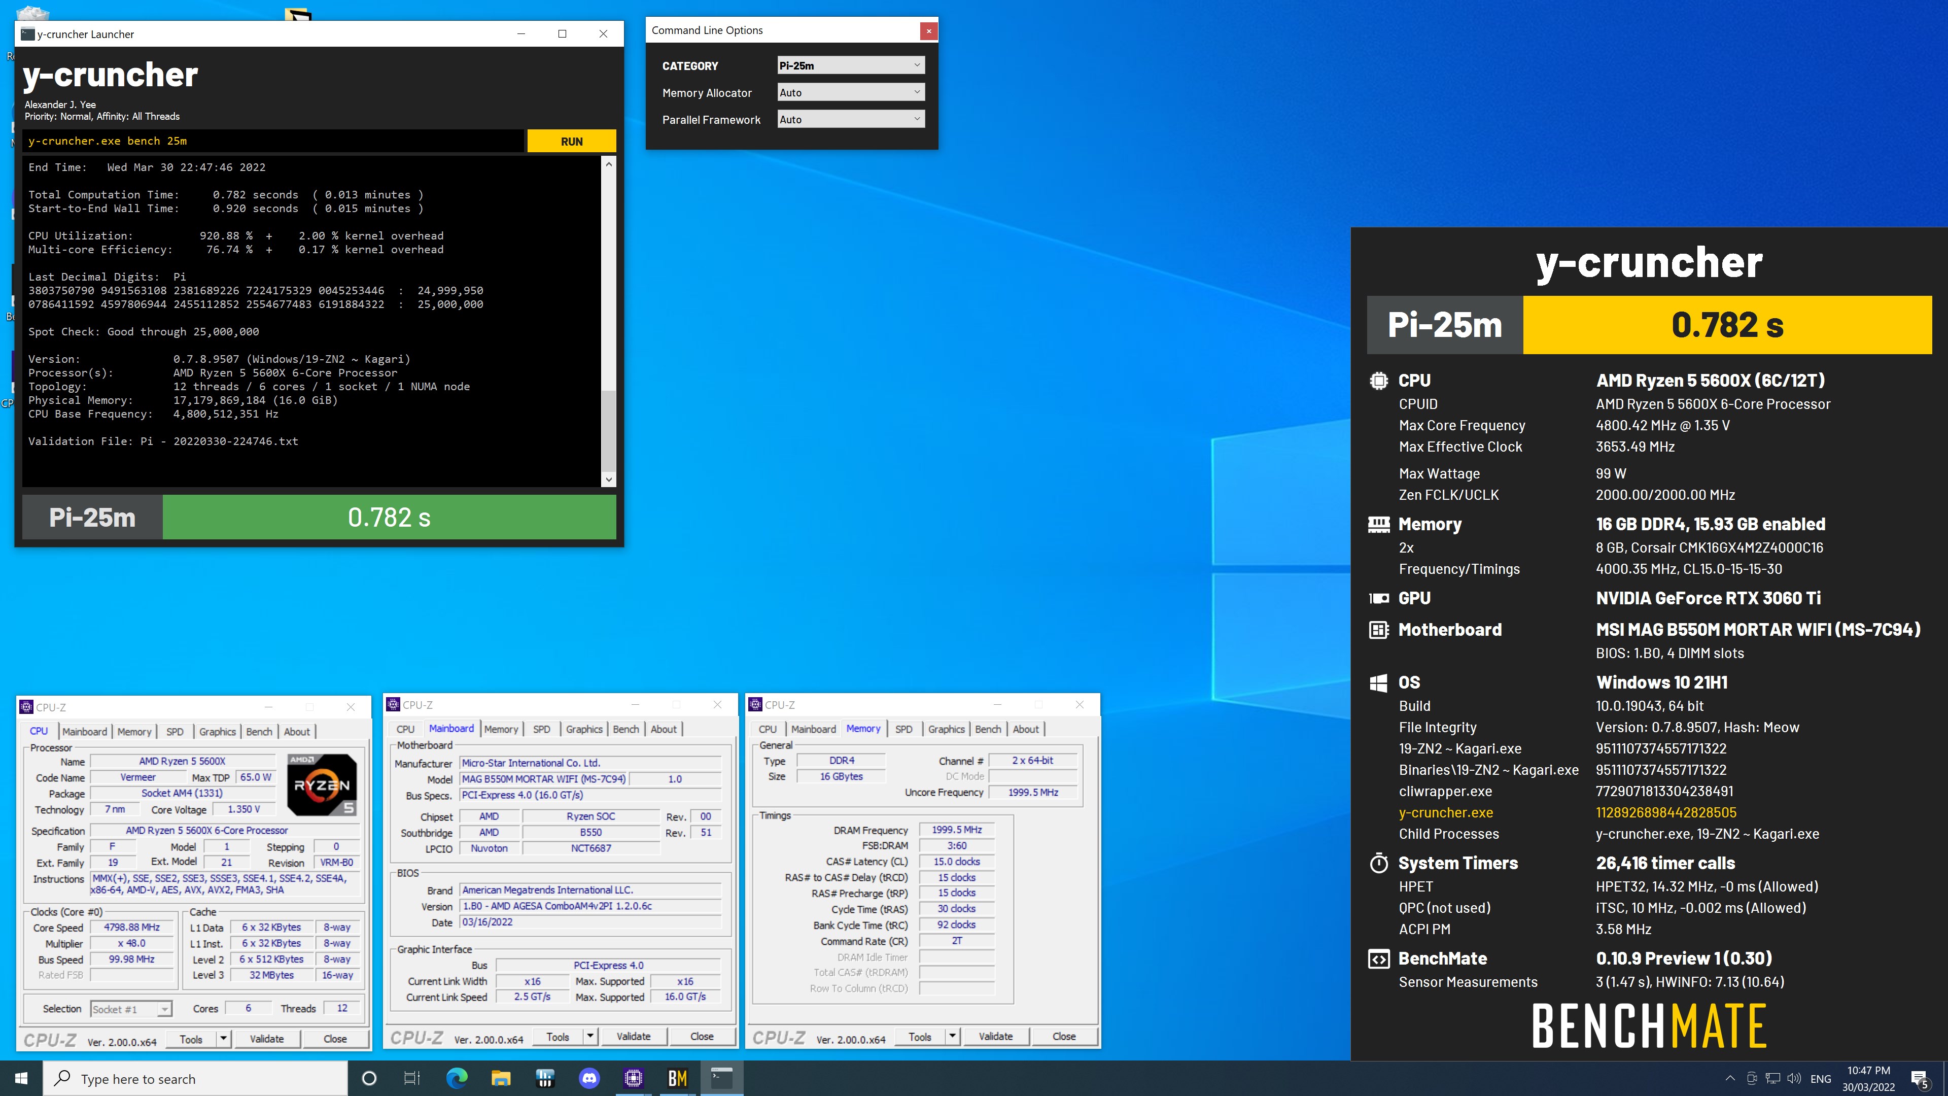
Task: Switch to Bench tab in first CPU-Z window
Action: [259, 731]
